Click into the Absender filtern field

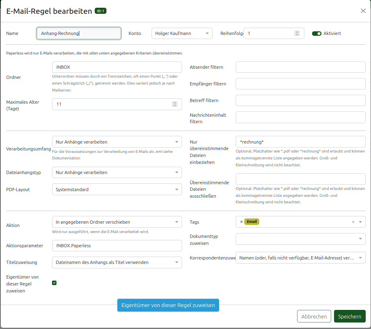[300, 67]
